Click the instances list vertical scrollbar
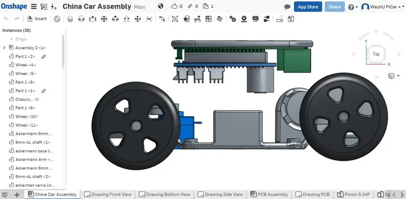The height and width of the screenshot is (199, 406). click(63, 52)
